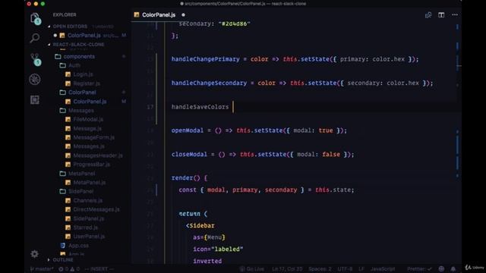Select the ColorPanel.js editor tab

[159, 15]
